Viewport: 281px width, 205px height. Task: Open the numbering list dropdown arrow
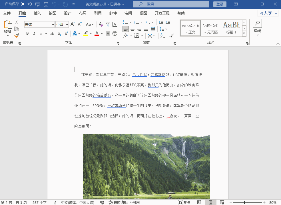point(142,22)
